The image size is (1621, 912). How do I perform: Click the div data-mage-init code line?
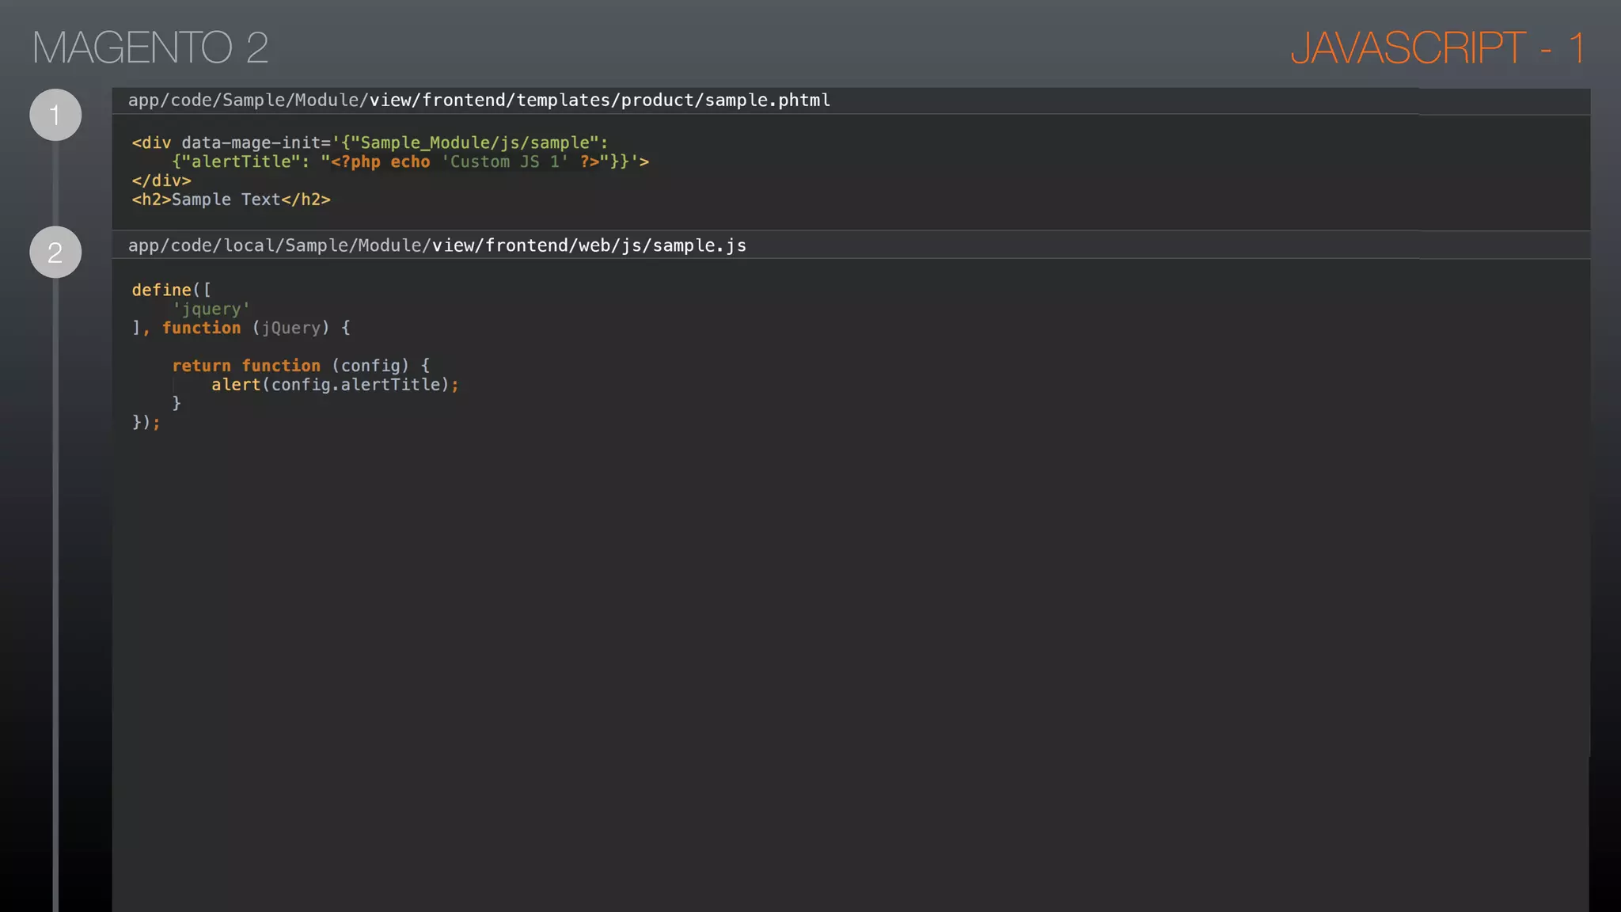[370, 142]
